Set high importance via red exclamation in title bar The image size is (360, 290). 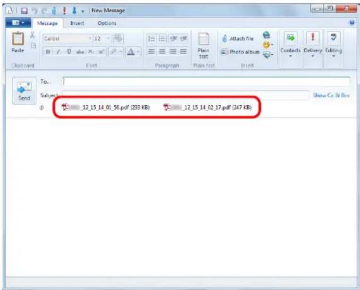tap(64, 10)
